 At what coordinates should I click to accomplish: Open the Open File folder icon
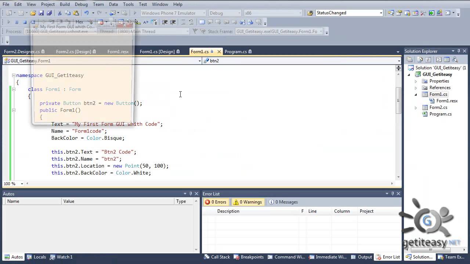pos(33,13)
